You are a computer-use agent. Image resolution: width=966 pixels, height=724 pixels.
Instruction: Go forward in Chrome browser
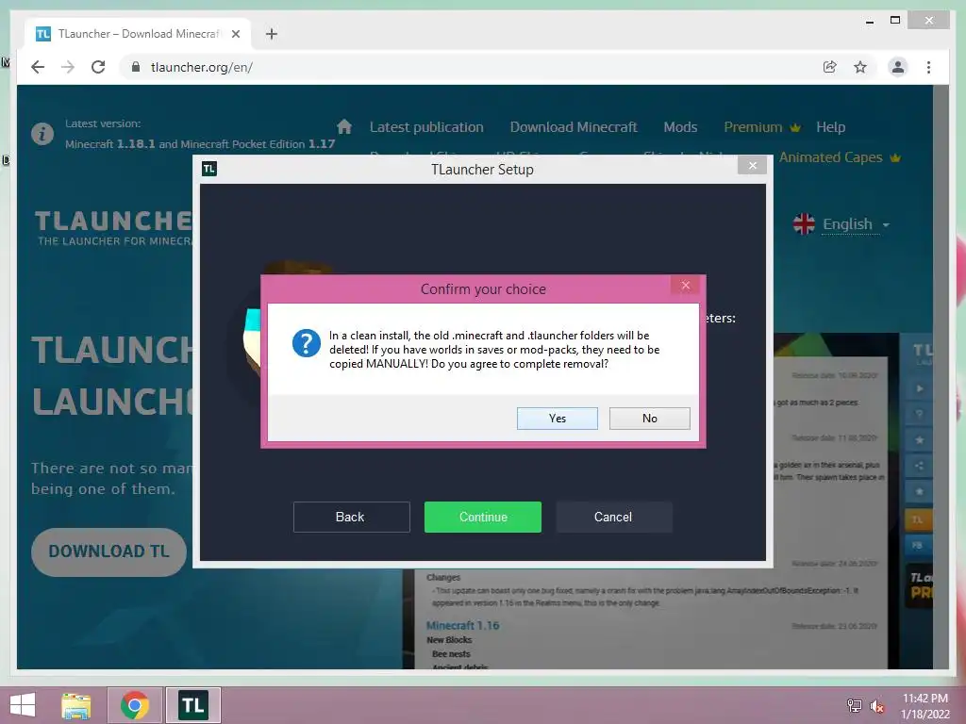[x=68, y=67]
